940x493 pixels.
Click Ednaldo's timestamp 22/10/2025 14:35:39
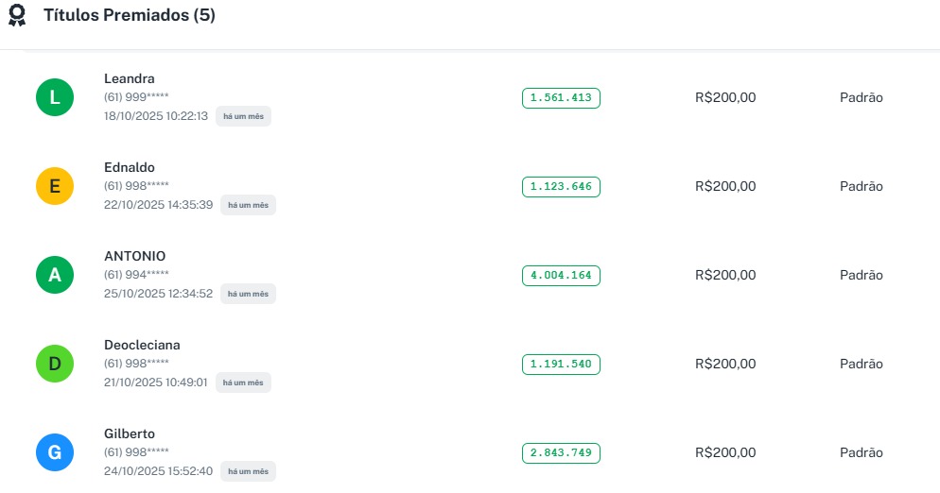pyautogui.click(x=158, y=205)
